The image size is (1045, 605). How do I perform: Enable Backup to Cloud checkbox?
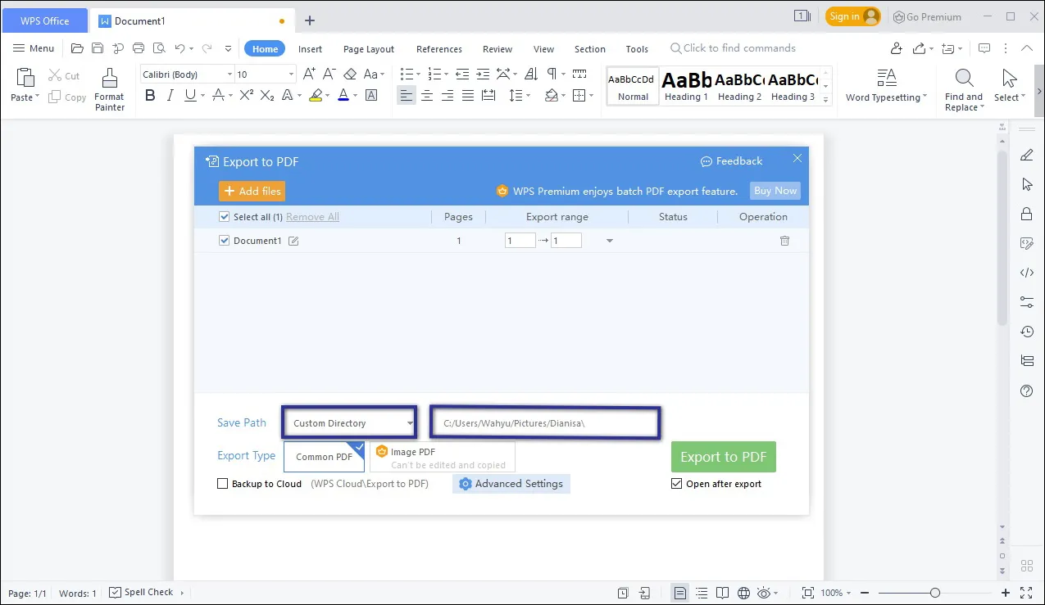point(222,484)
